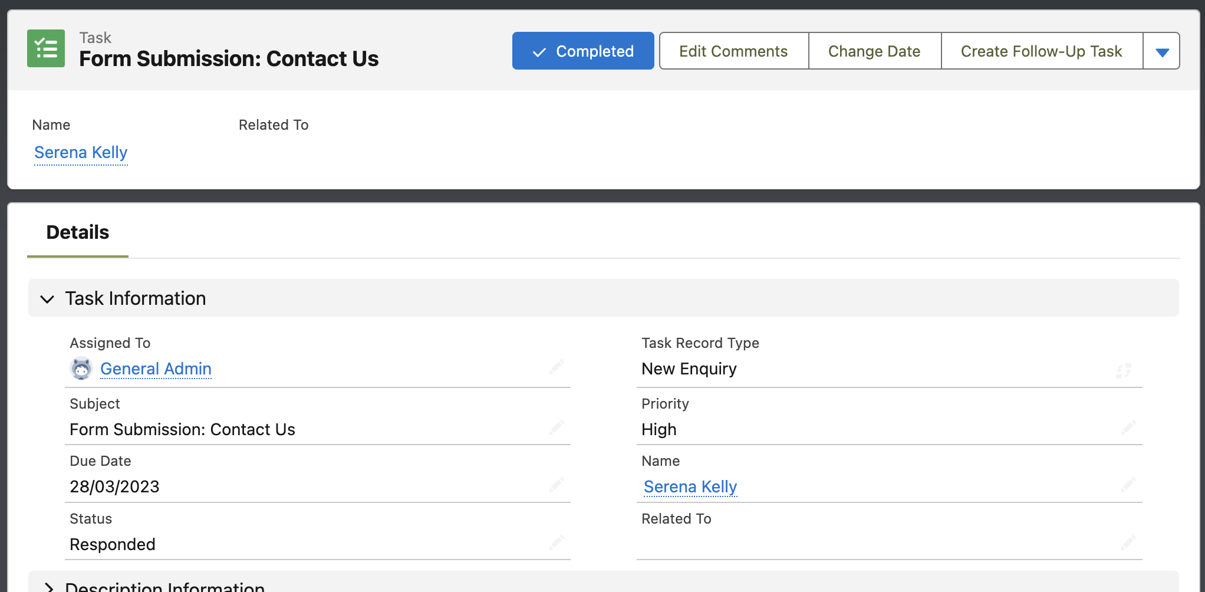
Task: Click the Change Date button
Action: [874, 51]
